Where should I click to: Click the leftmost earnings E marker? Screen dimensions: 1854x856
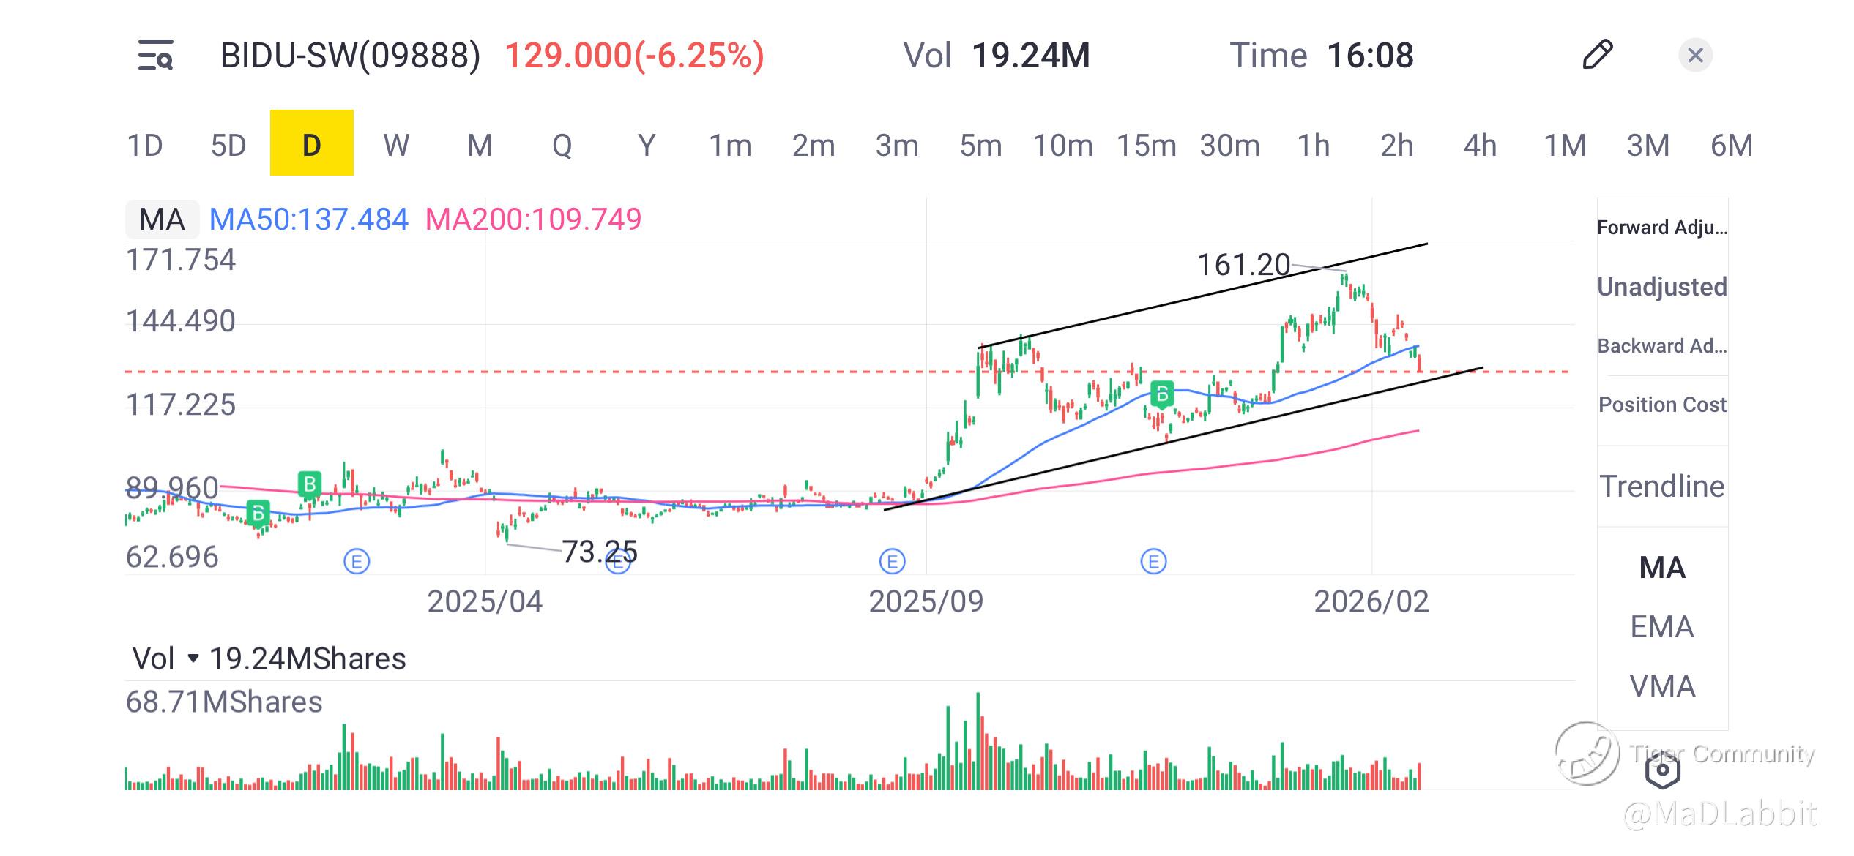(357, 562)
